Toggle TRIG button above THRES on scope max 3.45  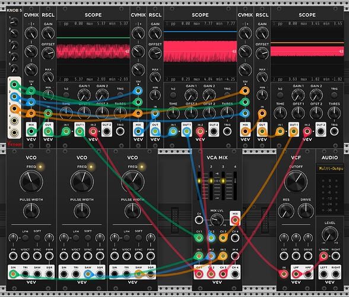click(334, 94)
